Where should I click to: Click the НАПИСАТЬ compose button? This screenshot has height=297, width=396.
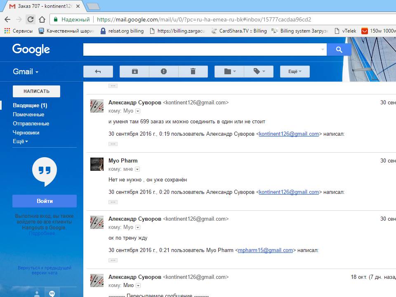click(36, 91)
